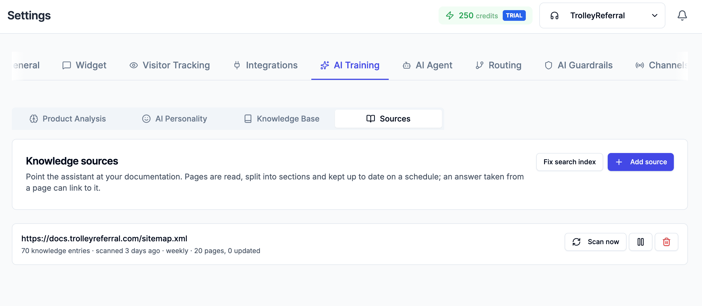Viewport: 702px width, 306px height.
Task: Go to the Integrations tab
Action: pos(265,65)
